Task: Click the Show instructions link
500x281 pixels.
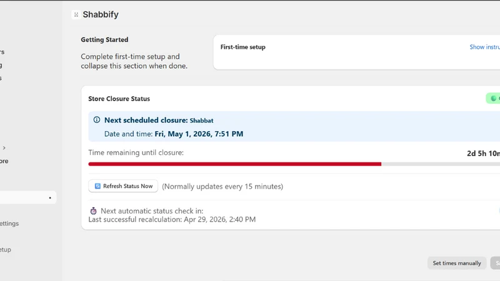Action: pos(485,47)
